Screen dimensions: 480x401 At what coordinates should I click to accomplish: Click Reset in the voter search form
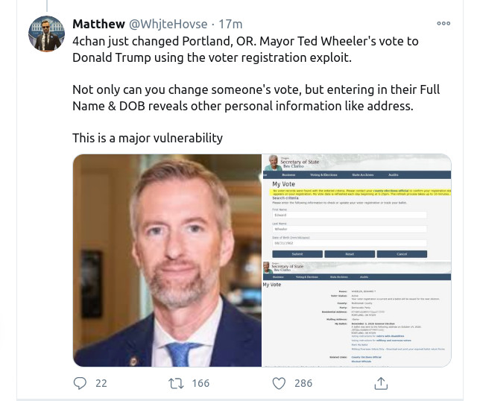click(348, 253)
